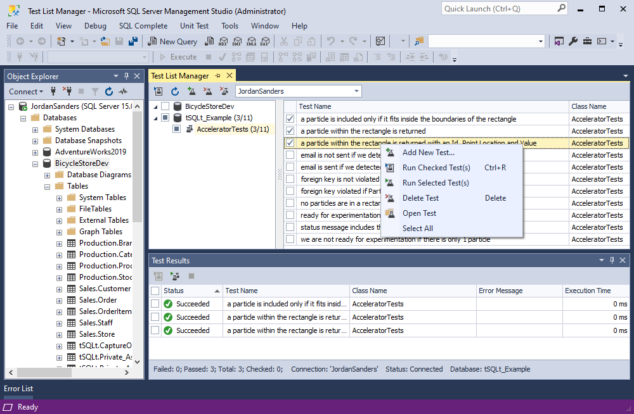Screen dimensions: 634x414
Task: Click rerun failed tests icon in Test Results
Action: [x=175, y=276]
